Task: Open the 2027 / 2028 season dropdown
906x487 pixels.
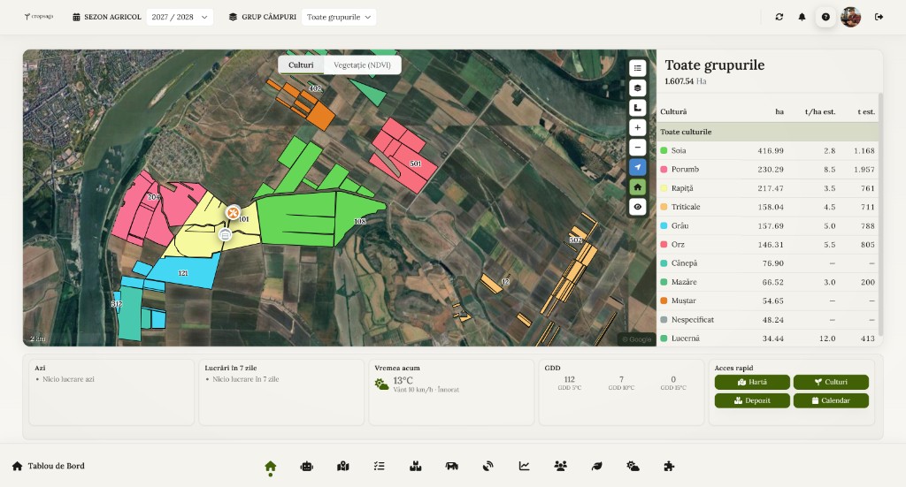Action: point(180,17)
